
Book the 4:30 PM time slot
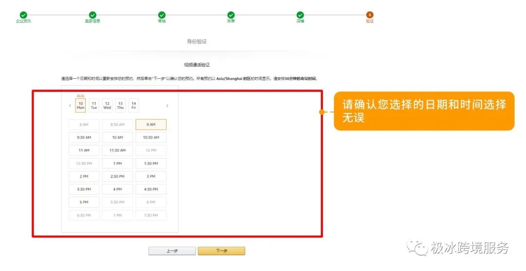click(151, 189)
